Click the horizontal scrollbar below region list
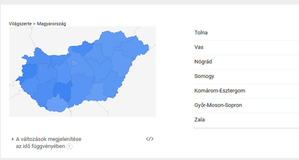Viewport: 299px width, 160px height. tap(246, 128)
